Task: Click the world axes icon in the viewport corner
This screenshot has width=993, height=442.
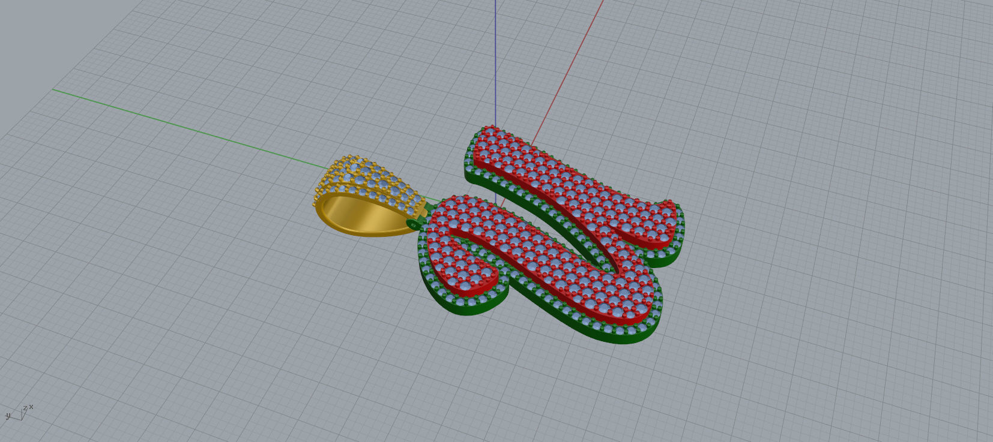Action: point(19,412)
